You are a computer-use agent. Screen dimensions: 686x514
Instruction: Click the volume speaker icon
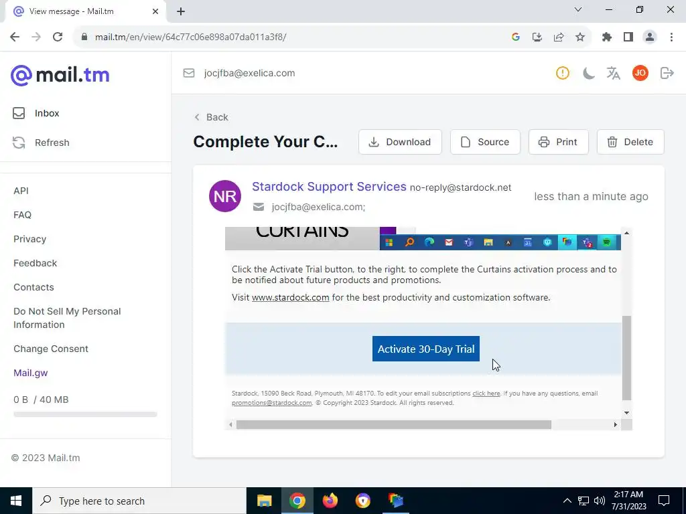600,501
